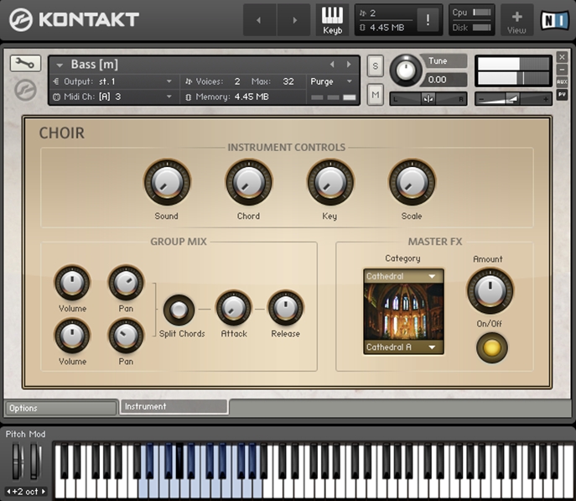Viewport: 576px width, 501px height.
Task: Click the Max voices value 32
Action: point(288,81)
